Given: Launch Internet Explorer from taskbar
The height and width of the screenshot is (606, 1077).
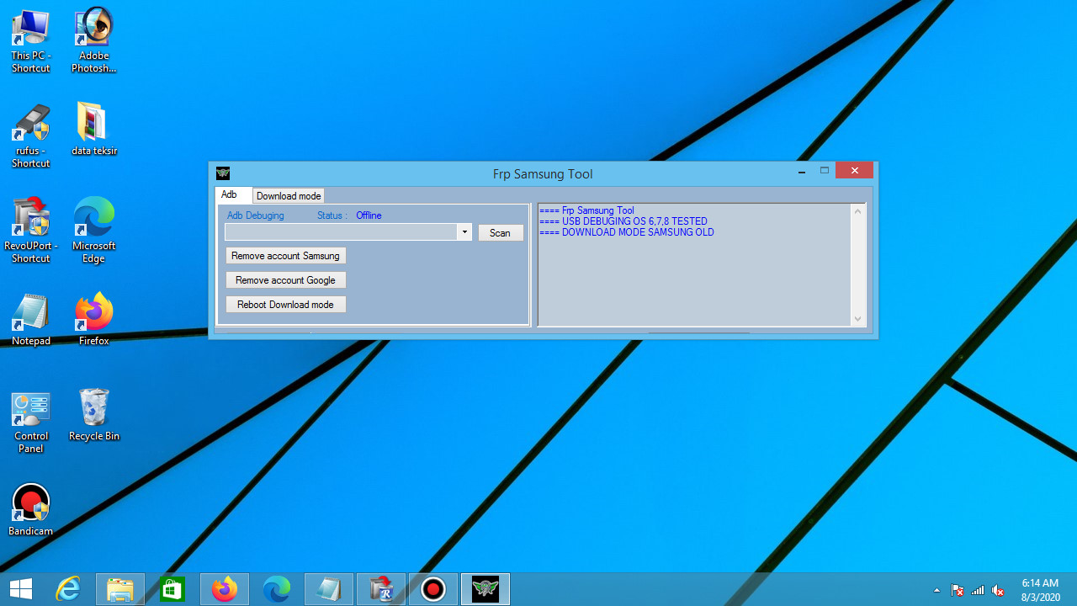Looking at the screenshot, I should point(68,589).
